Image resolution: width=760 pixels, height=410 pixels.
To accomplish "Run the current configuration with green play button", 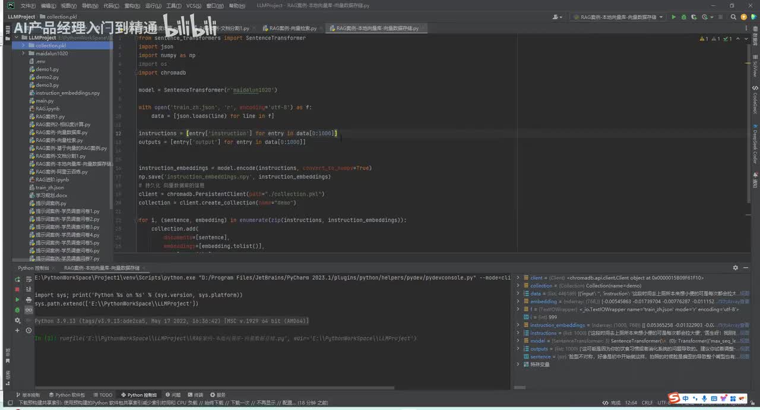I will point(673,17).
